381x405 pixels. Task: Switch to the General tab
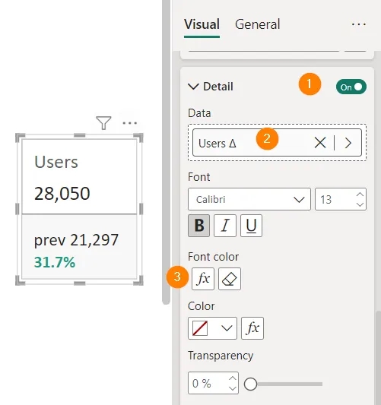(258, 24)
